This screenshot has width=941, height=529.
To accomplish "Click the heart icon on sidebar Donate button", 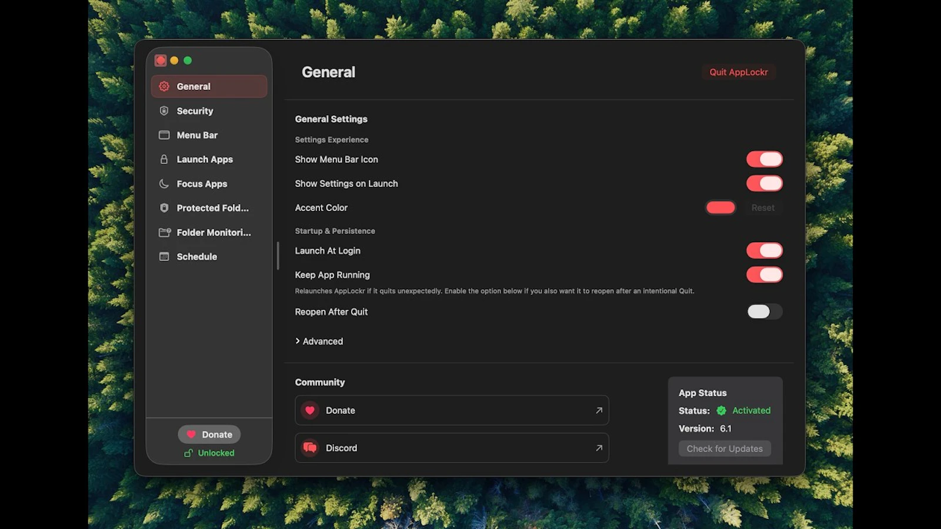I will click(x=191, y=434).
